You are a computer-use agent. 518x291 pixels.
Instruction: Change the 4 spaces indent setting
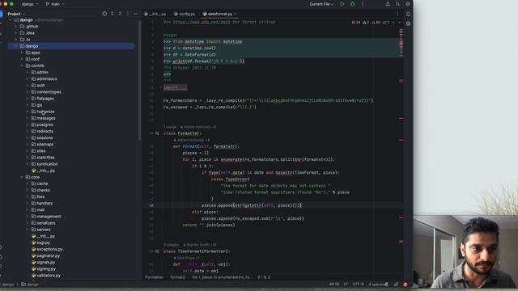pyautogui.click(x=376, y=284)
